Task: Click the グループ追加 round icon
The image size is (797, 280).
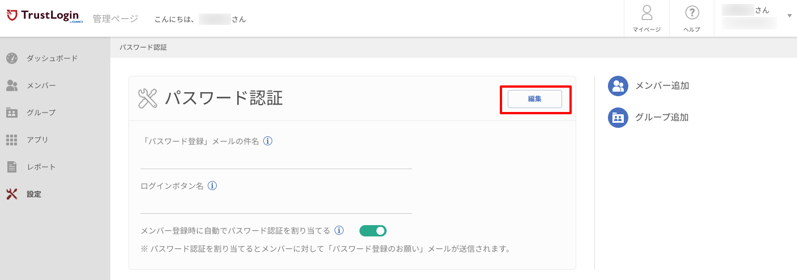Action: point(618,118)
